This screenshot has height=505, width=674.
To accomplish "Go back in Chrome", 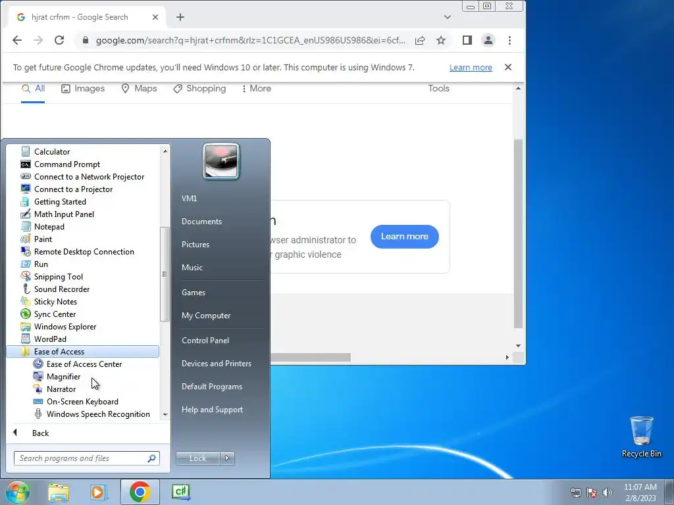I will click(x=17, y=40).
